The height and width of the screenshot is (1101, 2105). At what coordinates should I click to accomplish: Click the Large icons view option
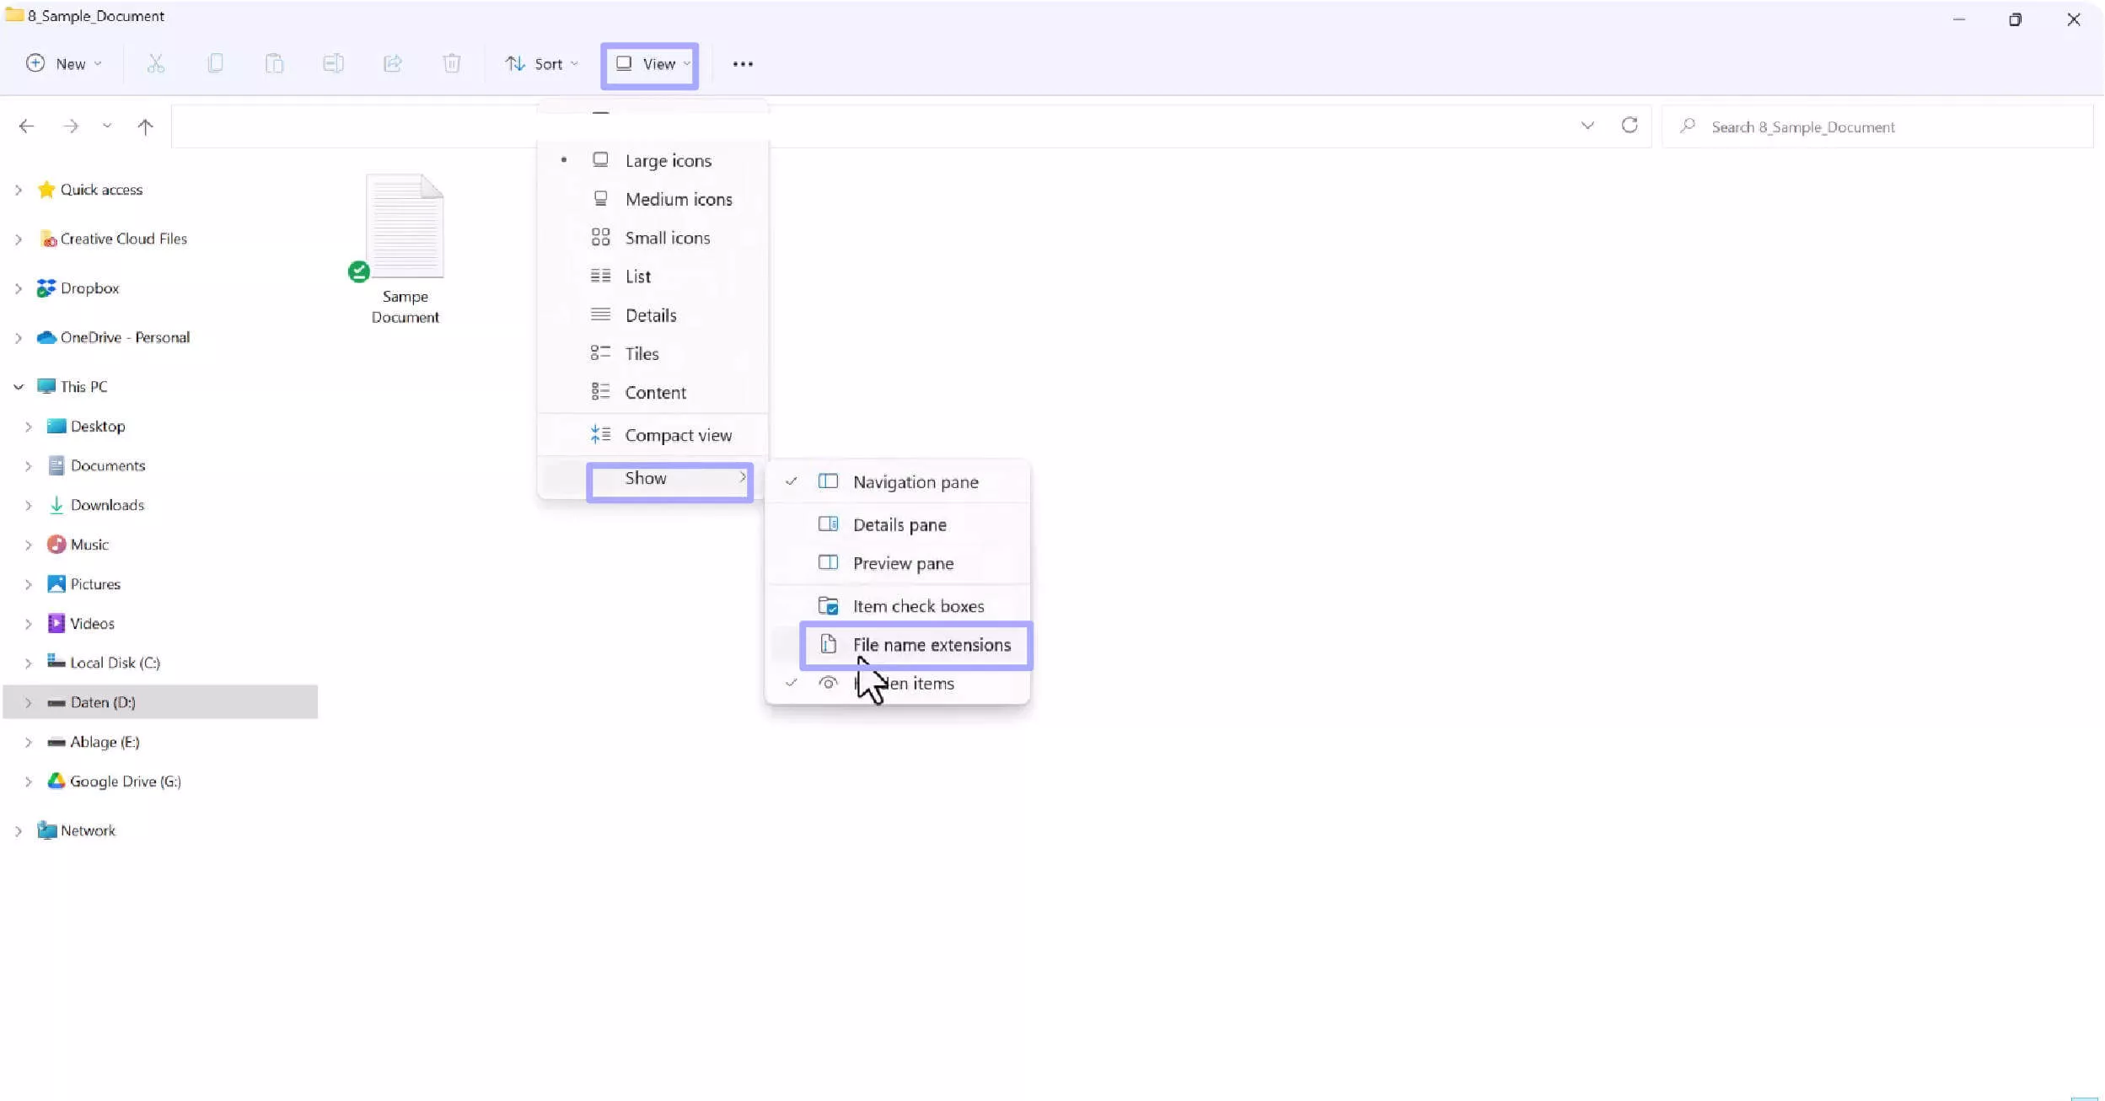669,158
